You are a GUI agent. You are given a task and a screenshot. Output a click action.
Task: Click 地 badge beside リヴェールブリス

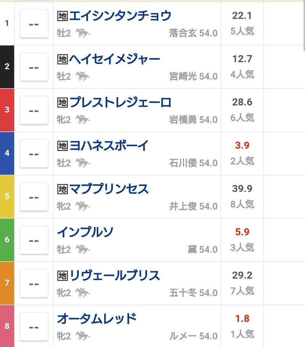[x=63, y=275]
